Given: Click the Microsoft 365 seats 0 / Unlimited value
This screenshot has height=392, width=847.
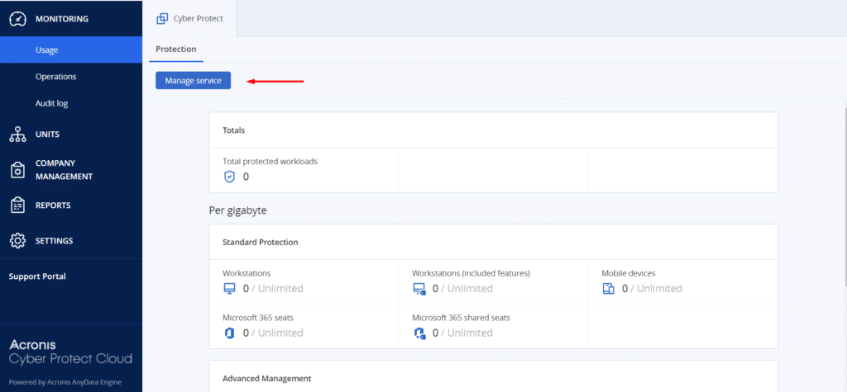Looking at the screenshot, I should point(273,333).
